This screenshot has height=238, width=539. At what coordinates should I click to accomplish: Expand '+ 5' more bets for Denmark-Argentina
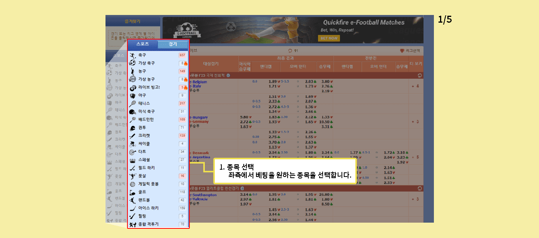415,157
